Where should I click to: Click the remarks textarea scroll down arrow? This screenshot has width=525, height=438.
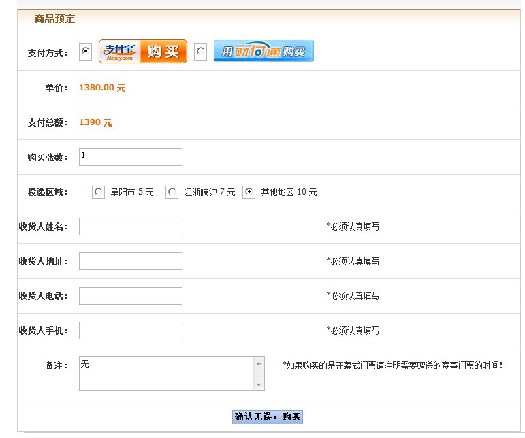click(259, 384)
